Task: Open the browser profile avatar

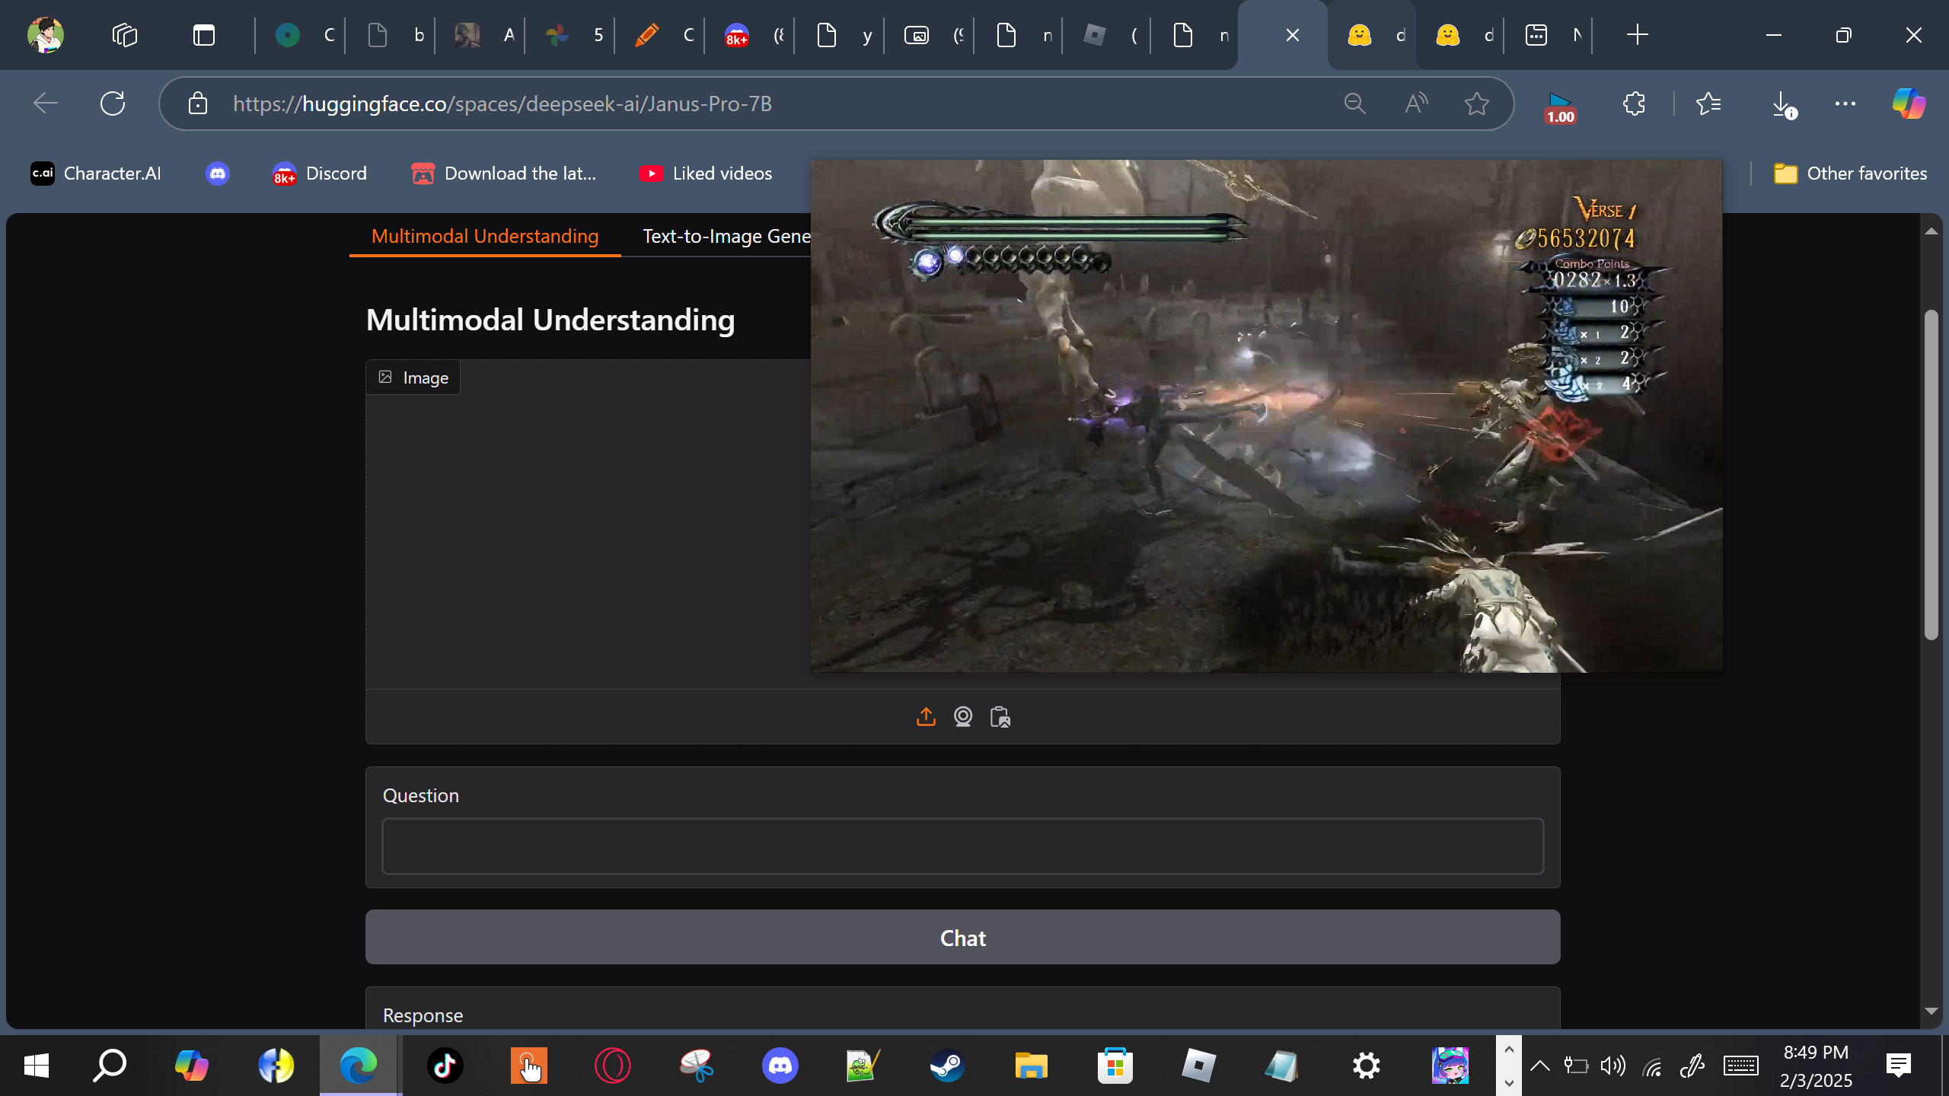Action: (46, 35)
